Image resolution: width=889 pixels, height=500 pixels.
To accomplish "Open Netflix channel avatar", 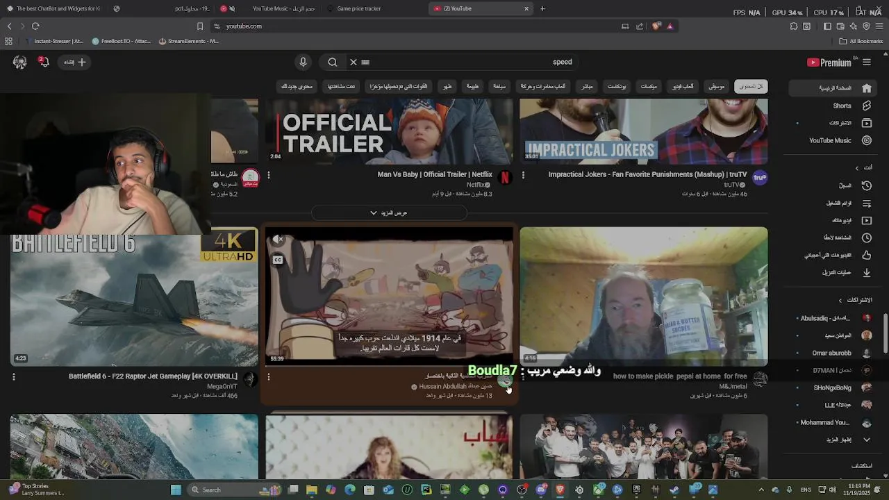I will (505, 178).
